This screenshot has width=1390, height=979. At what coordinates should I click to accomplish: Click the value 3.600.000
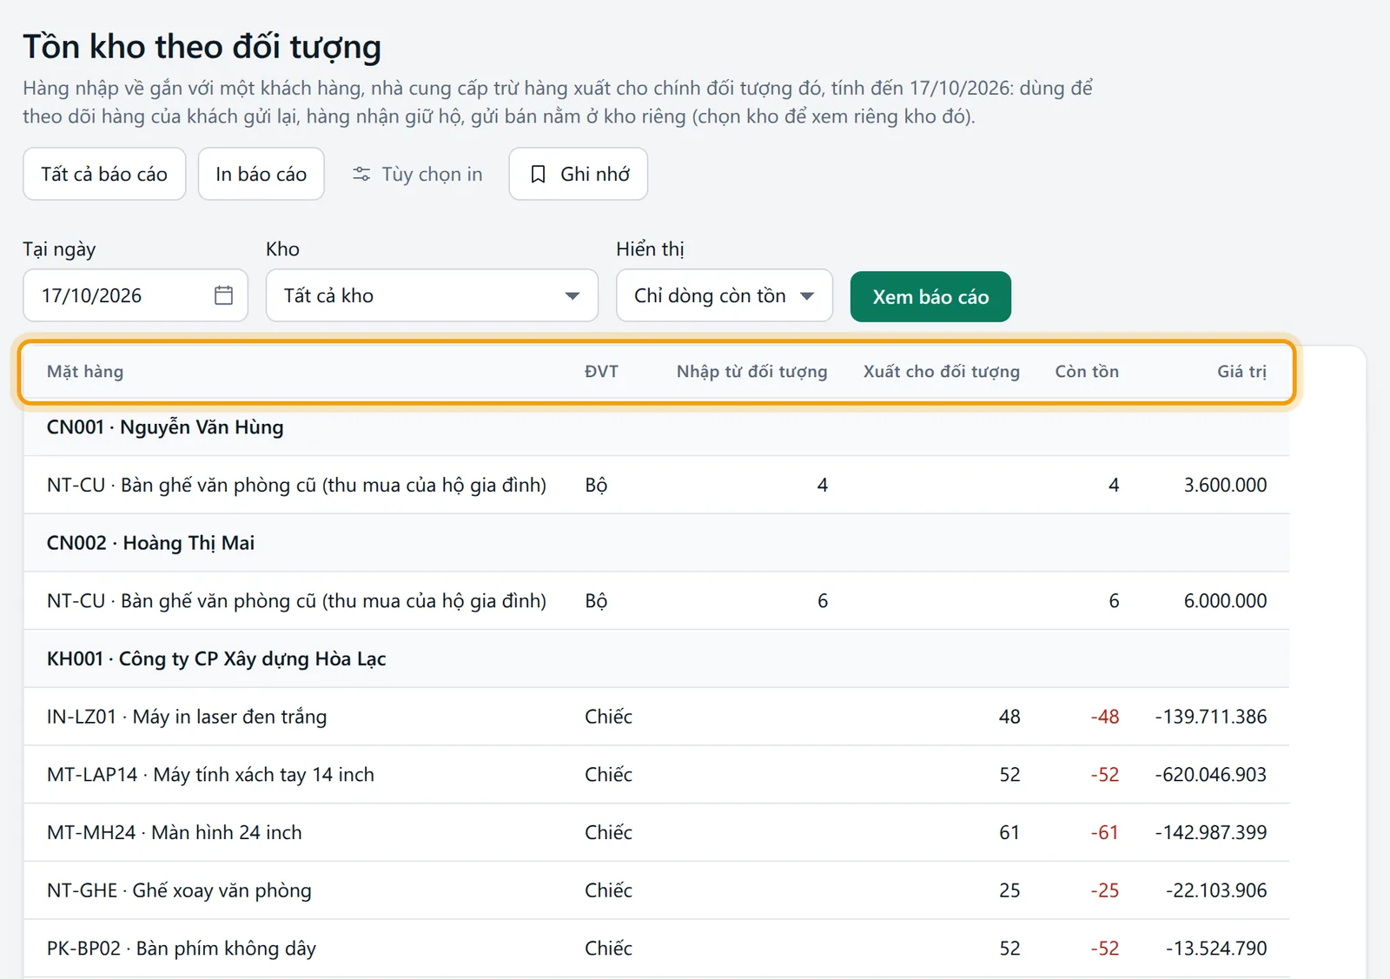[x=1225, y=485]
